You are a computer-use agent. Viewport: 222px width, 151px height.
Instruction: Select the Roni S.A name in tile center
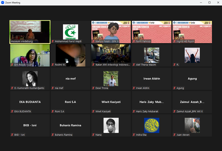70,102
